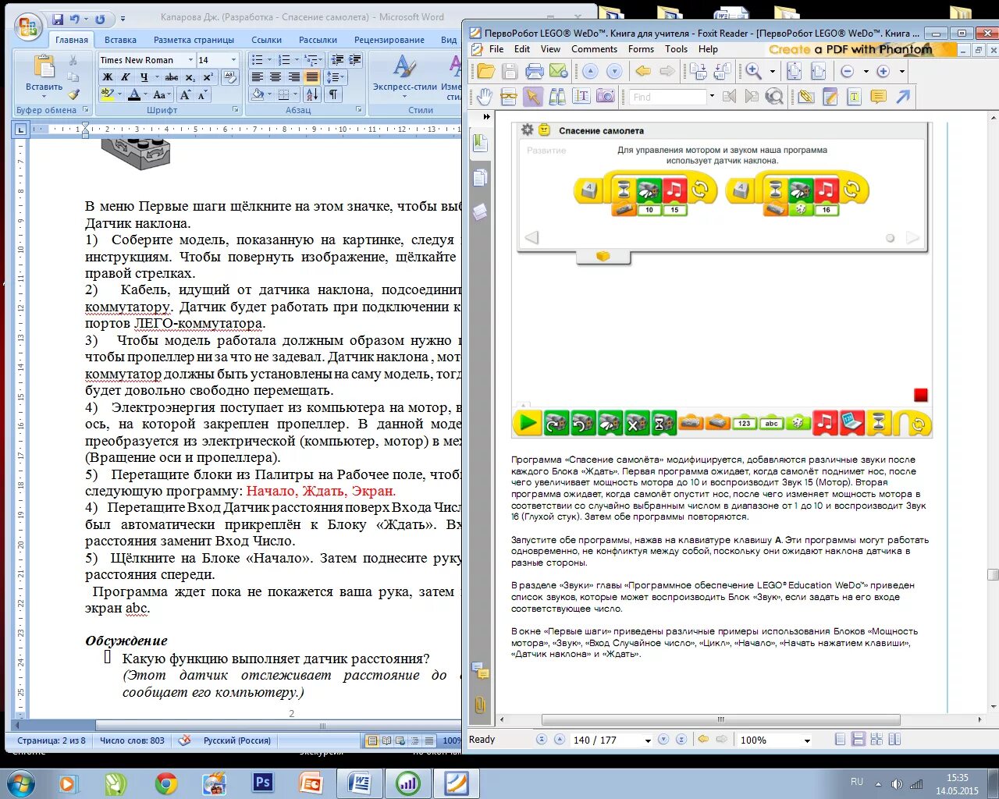
Task: Open the Foxit Tools menu
Action: (x=676, y=49)
